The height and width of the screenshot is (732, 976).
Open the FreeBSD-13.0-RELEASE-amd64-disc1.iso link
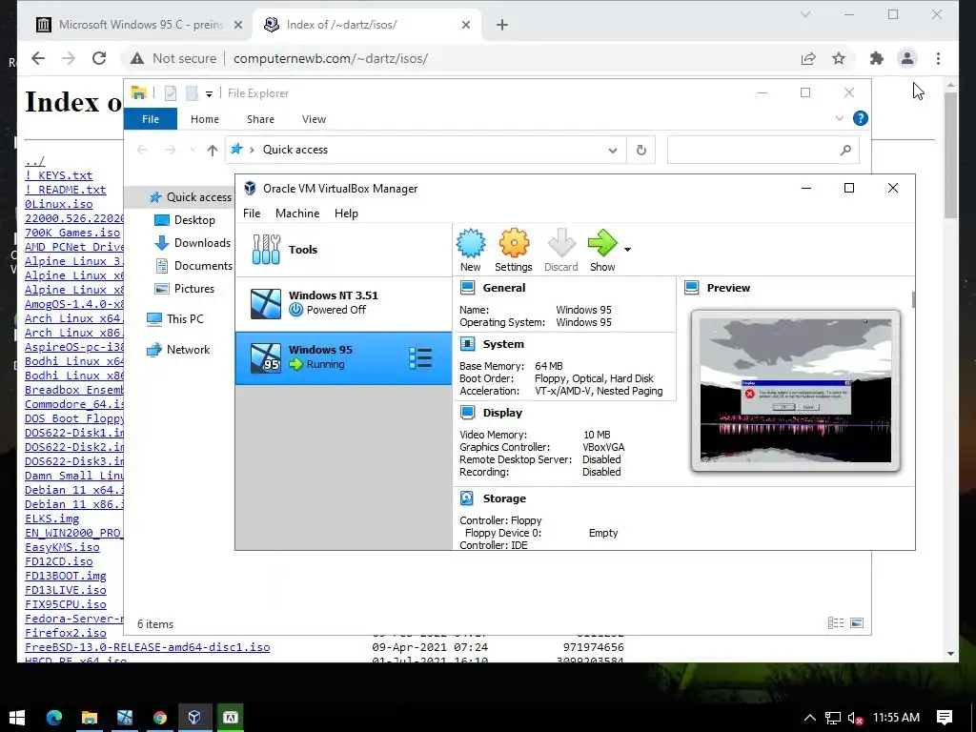(148, 647)
